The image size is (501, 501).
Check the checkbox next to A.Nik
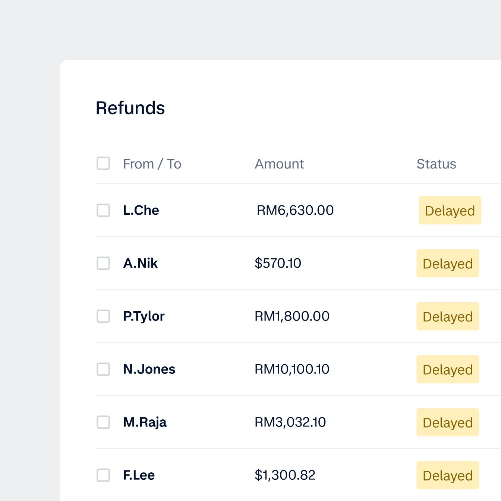[103, 263]
